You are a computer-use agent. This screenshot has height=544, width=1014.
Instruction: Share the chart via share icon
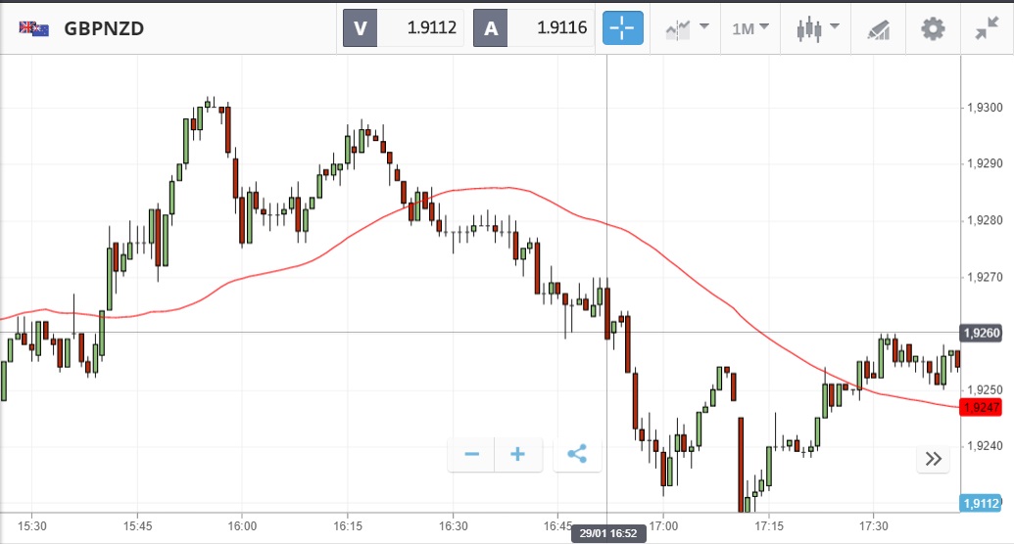(577, 454)
